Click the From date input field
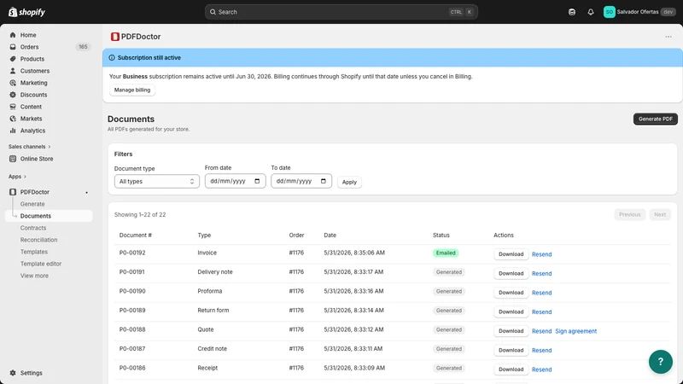 [236, 181]
